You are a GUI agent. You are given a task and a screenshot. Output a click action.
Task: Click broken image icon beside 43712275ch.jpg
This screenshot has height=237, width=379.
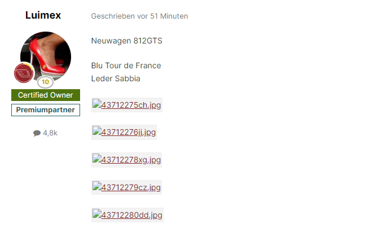click(97, 104)
